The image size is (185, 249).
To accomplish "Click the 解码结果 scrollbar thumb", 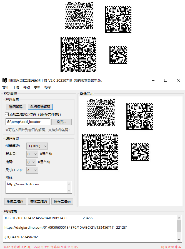I will (x=179, y=226).
